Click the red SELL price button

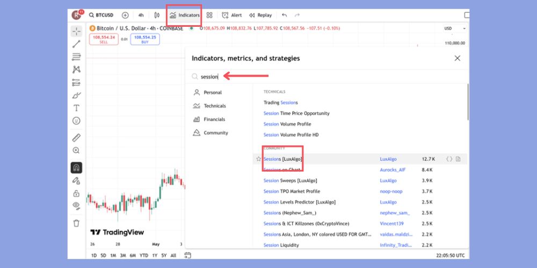[x=104, y=40]
